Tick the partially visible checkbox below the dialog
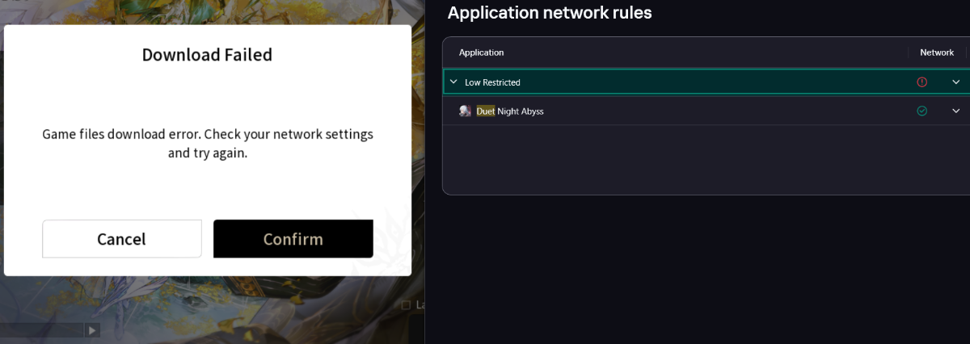970x344 pixels. click(x=407, y=305)
